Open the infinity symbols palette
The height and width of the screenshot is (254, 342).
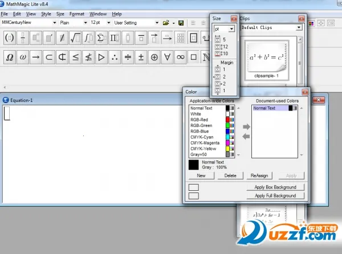tap(180, 58)
